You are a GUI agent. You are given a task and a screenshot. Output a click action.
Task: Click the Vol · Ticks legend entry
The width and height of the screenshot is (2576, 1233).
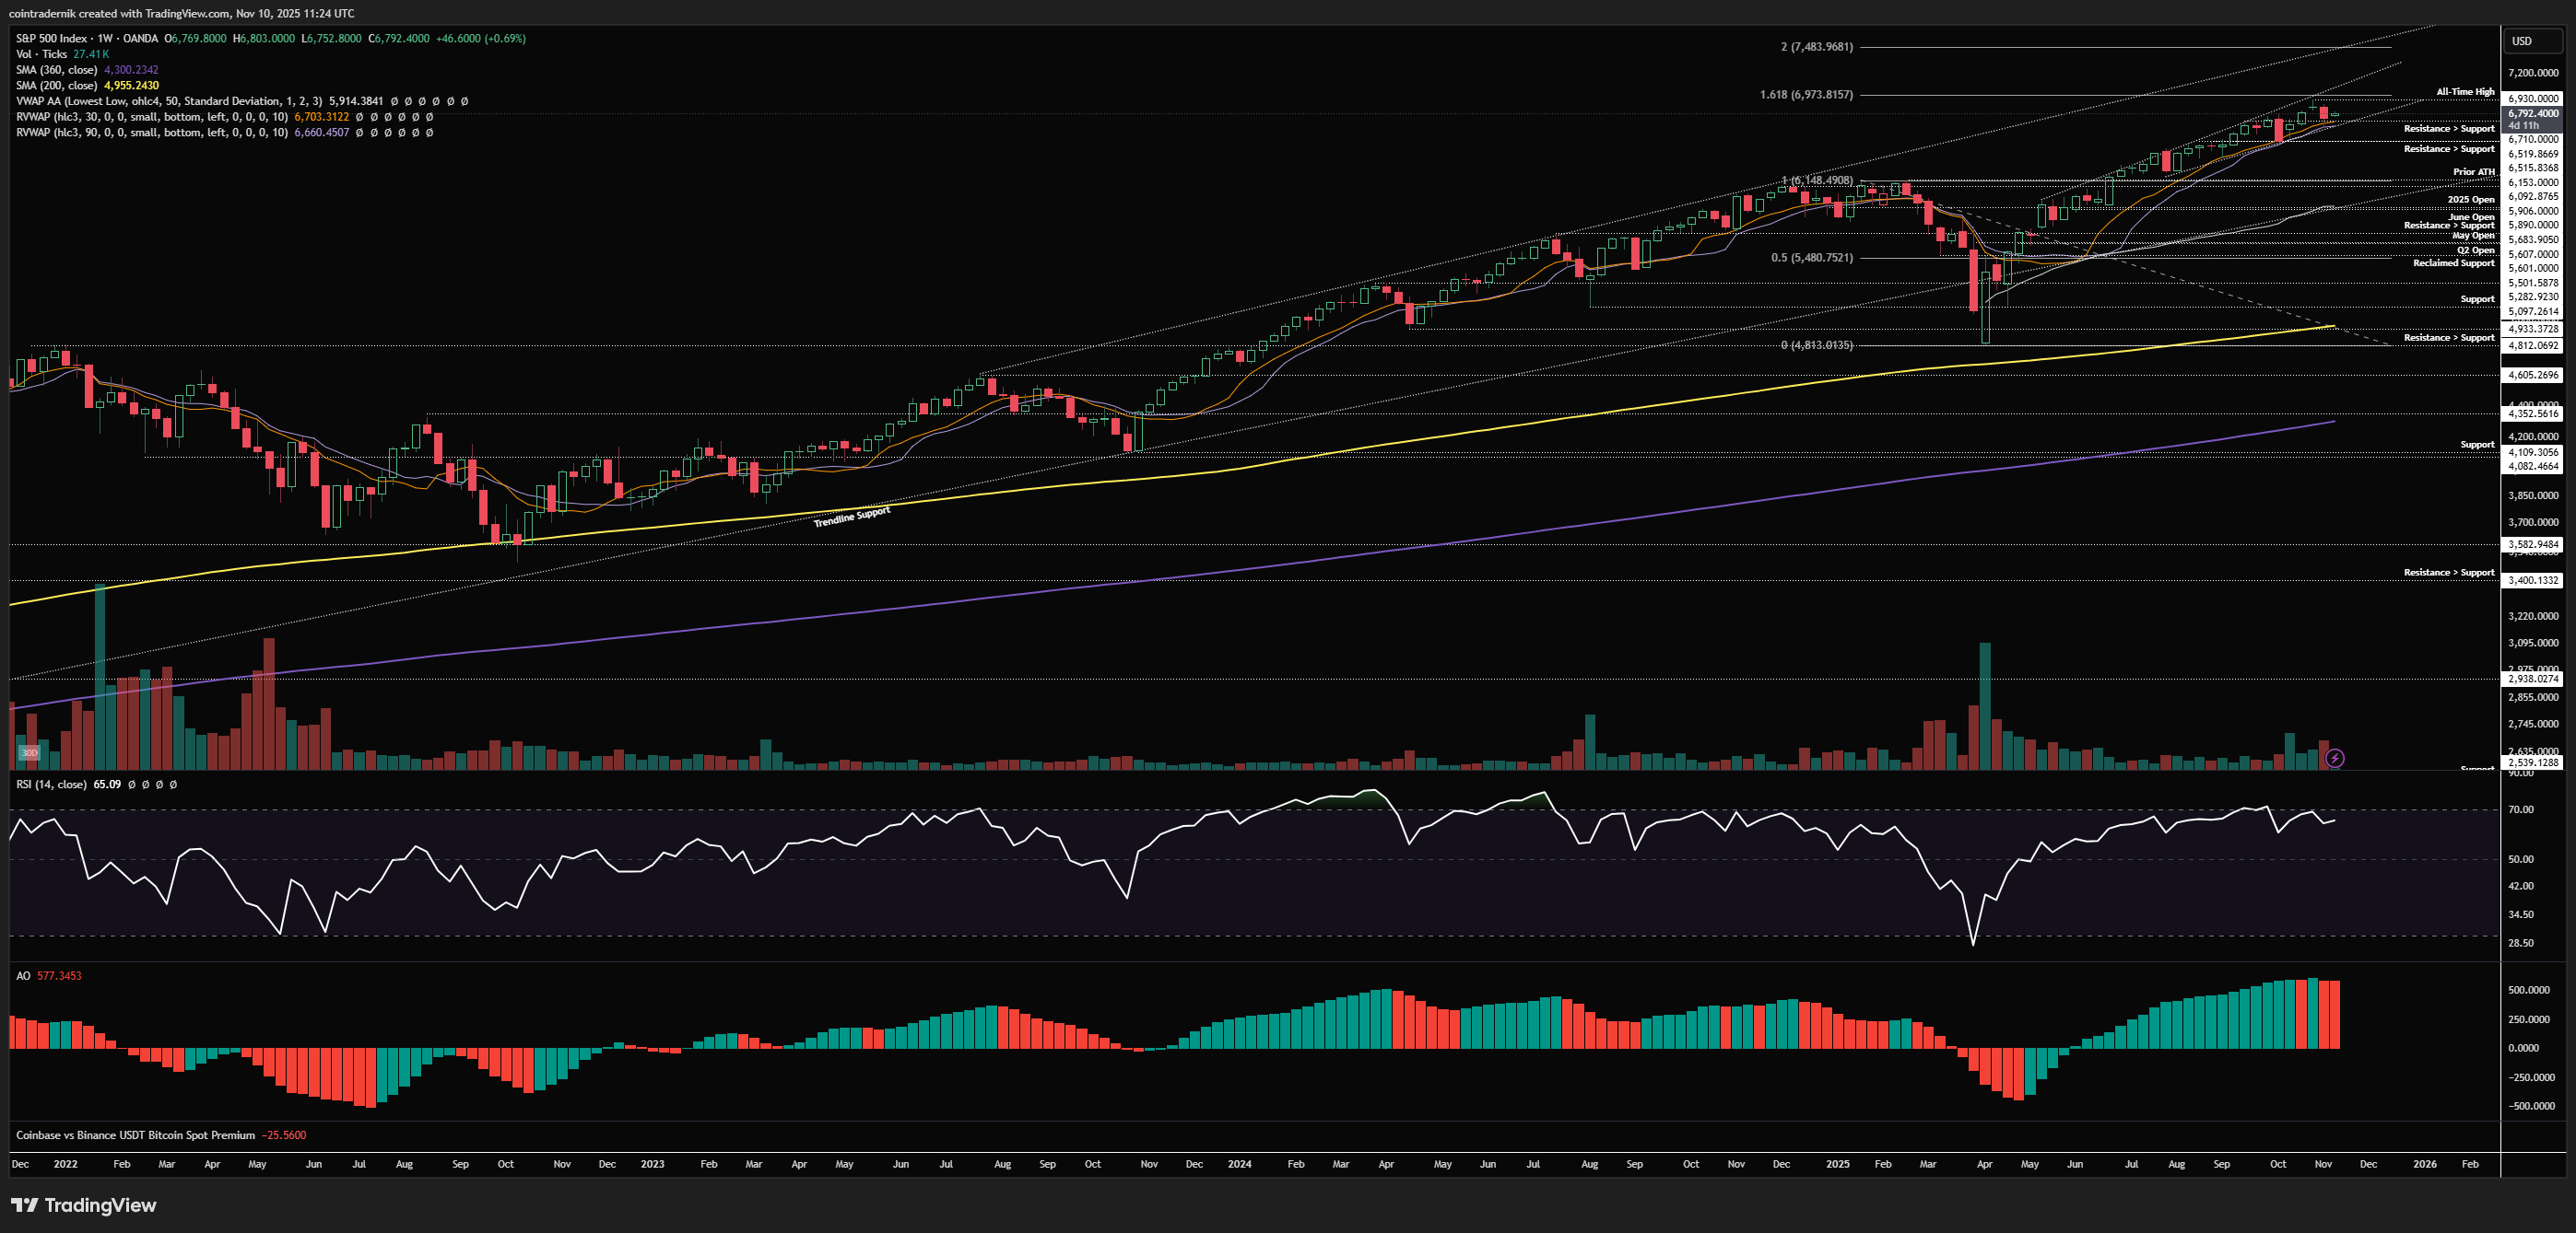tap(41, 54)
